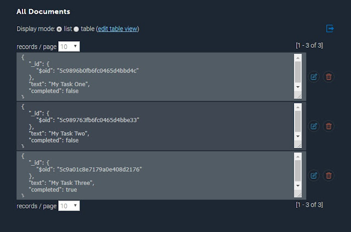This screenshot has width=351, height=232.
Task: Click the third document's resize handle
Action: coord(298,195)
